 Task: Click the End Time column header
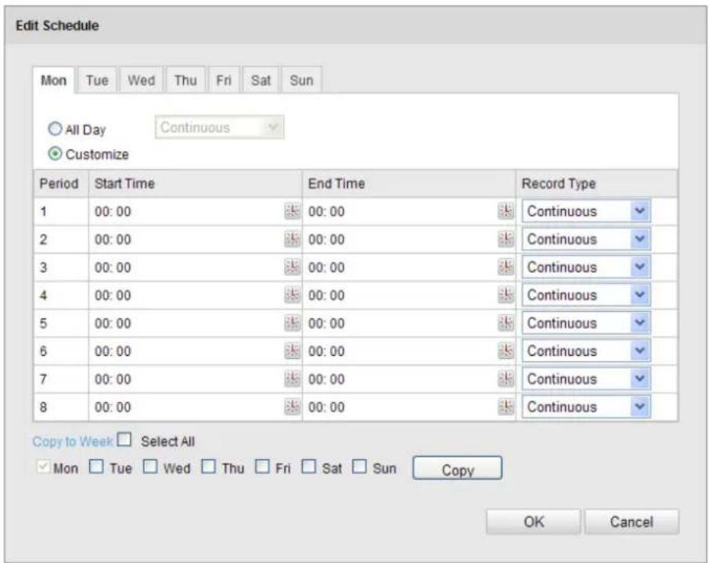409,184
